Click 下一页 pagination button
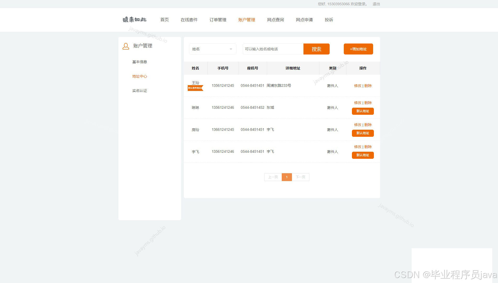Image resolution: width=498 pixels, height=283 pixels. pyautogui.click(x=301, y=177)
